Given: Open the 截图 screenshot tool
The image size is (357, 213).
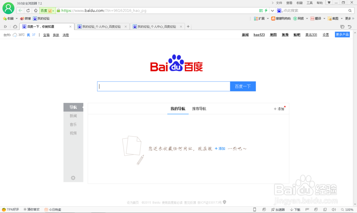Looking at the screenshot, I should (x=333, y=19).
